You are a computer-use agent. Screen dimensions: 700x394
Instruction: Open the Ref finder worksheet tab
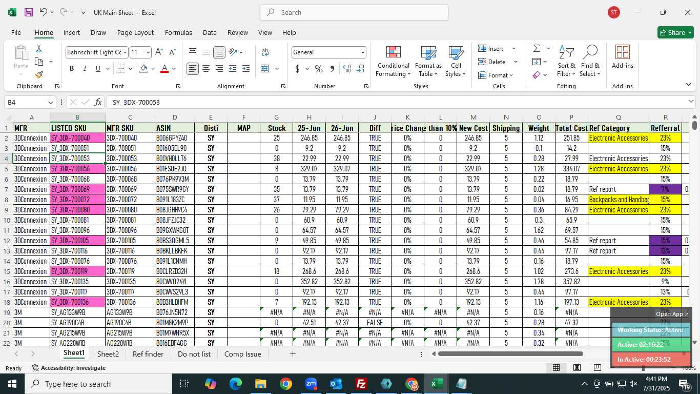tap(148, 354)
